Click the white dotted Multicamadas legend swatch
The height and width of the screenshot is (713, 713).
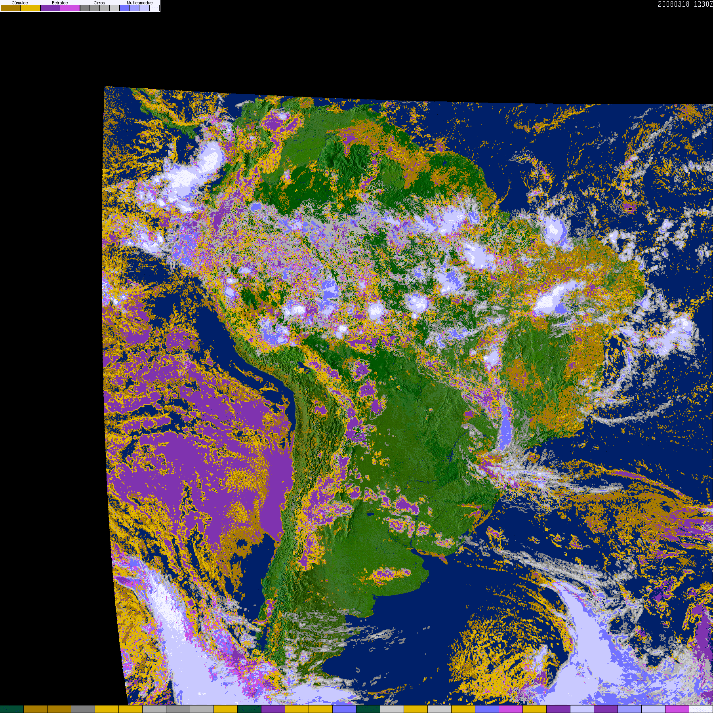click(x=154, y=8)
